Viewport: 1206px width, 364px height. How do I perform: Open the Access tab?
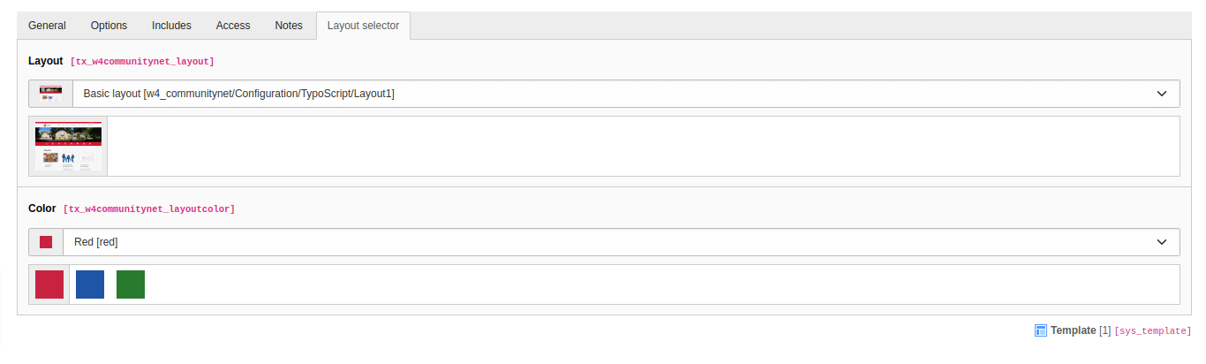pyautogui.click(x=233, y=26)
